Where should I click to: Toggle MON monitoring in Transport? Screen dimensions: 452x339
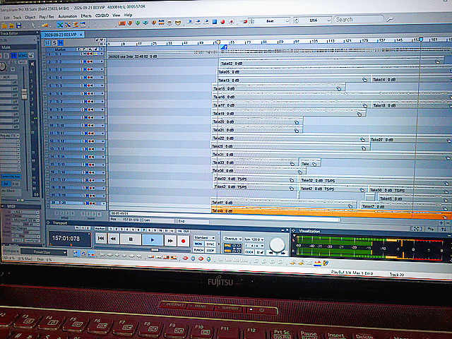[198, 244]
